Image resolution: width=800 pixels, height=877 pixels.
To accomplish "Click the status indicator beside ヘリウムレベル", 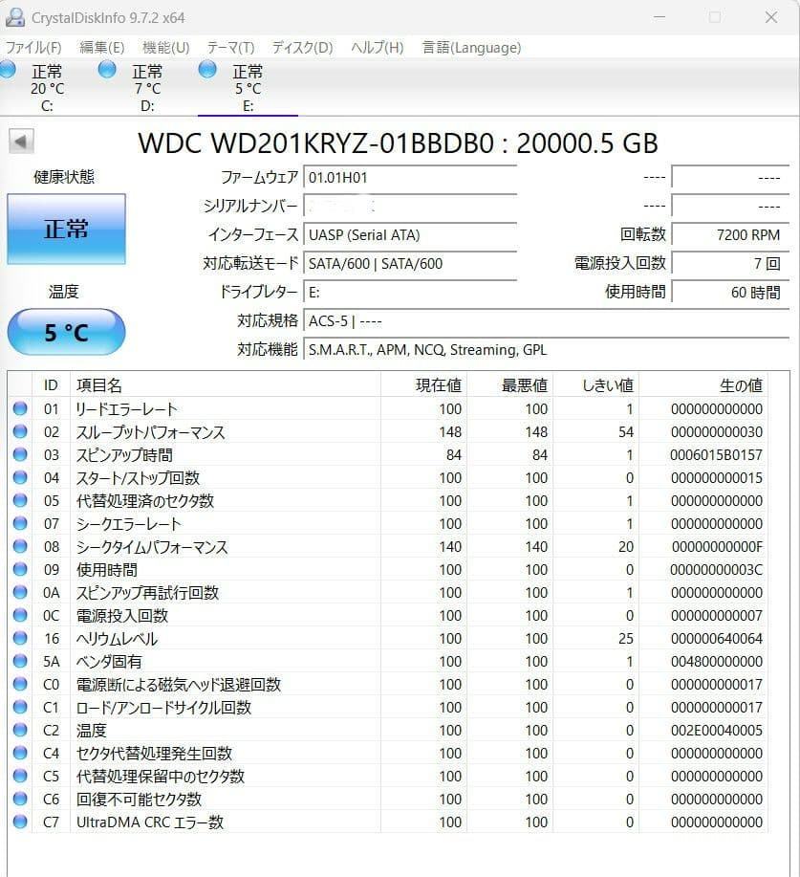I will click(x=21, y=638).
